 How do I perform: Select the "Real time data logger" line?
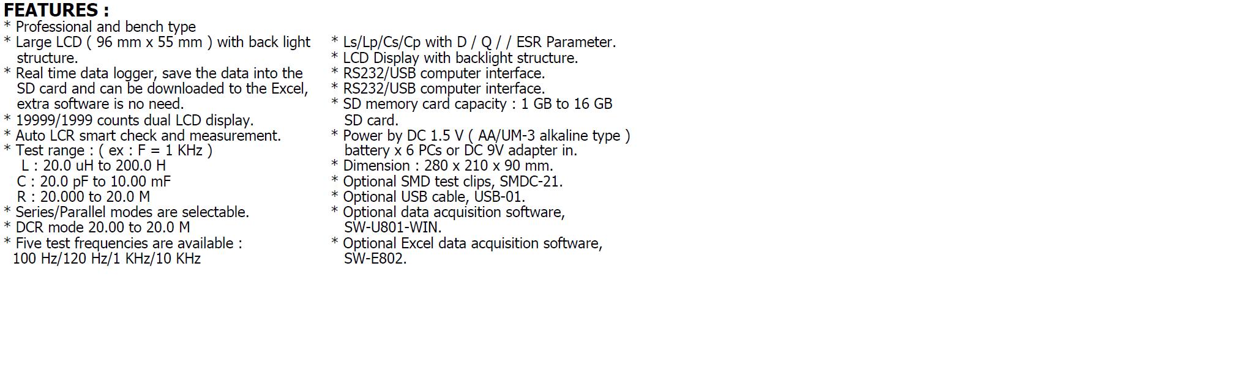pyautogui.click(x=159, y=73)
